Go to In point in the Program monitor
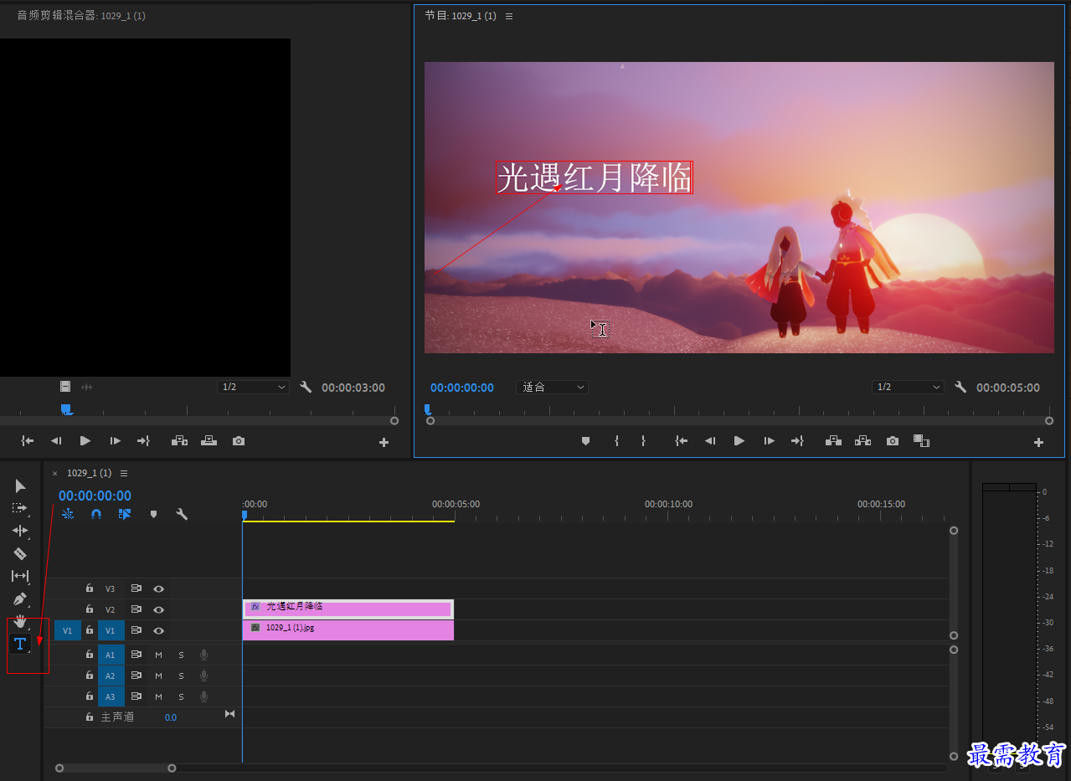Image resolution: width=1071 pixels, height=781 pixels. click(x=682, y=441)
